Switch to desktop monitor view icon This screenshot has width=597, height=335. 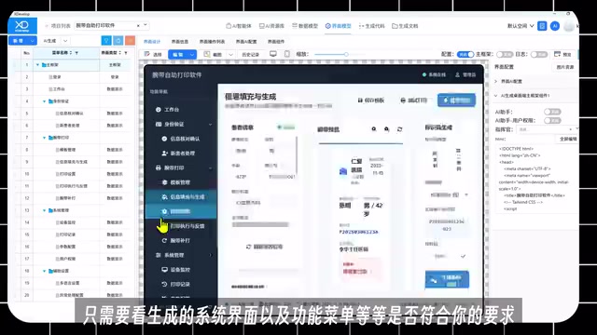[x=273, y=54]
